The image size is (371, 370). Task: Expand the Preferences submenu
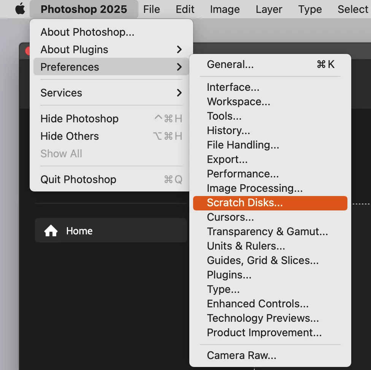[111, 67]
